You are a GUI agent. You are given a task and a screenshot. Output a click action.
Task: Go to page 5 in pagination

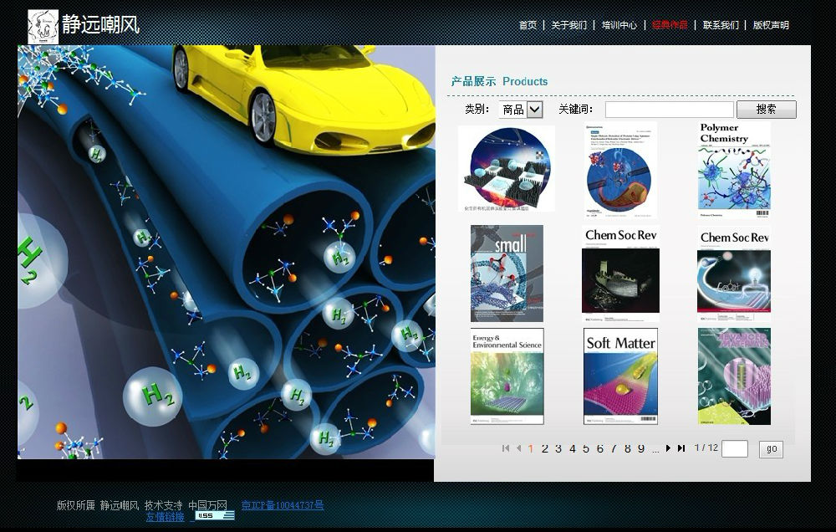click(x=586, y=449)
